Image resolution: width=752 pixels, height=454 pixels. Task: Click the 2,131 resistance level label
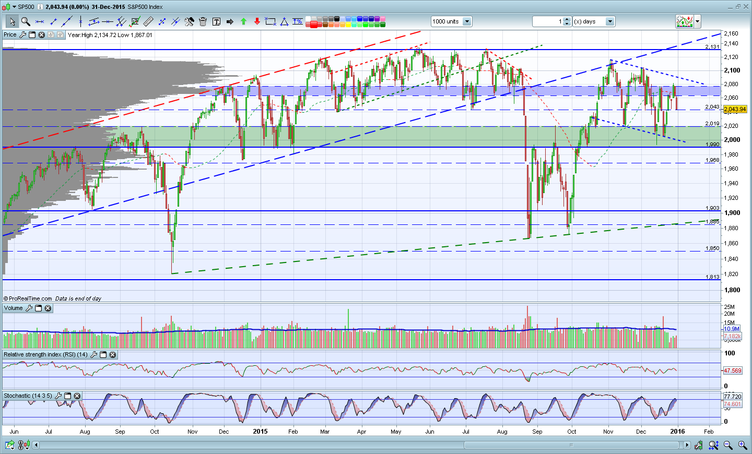coord(712,47)
